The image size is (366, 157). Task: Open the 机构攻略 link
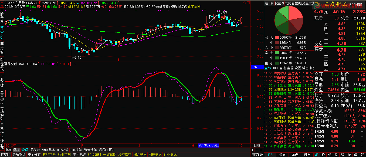click(x=49, y=155)
